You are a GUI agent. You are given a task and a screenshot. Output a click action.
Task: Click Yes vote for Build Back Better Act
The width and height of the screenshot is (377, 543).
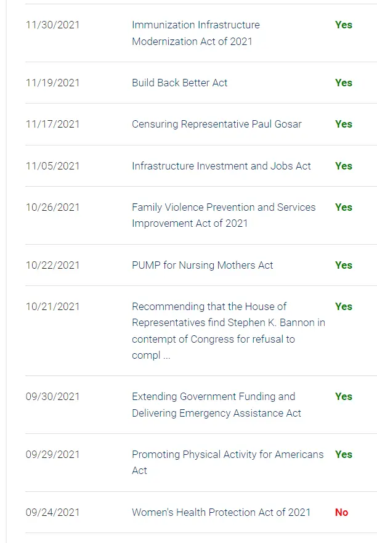point(344,83)
